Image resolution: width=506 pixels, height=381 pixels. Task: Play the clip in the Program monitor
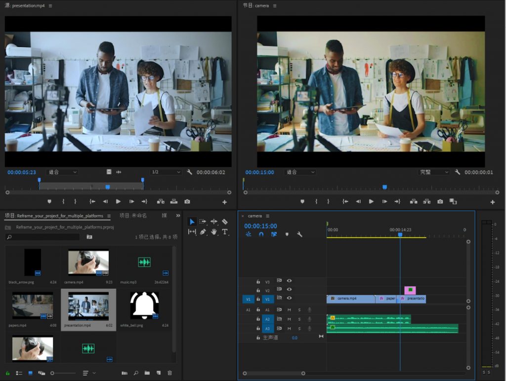(371, 201)
